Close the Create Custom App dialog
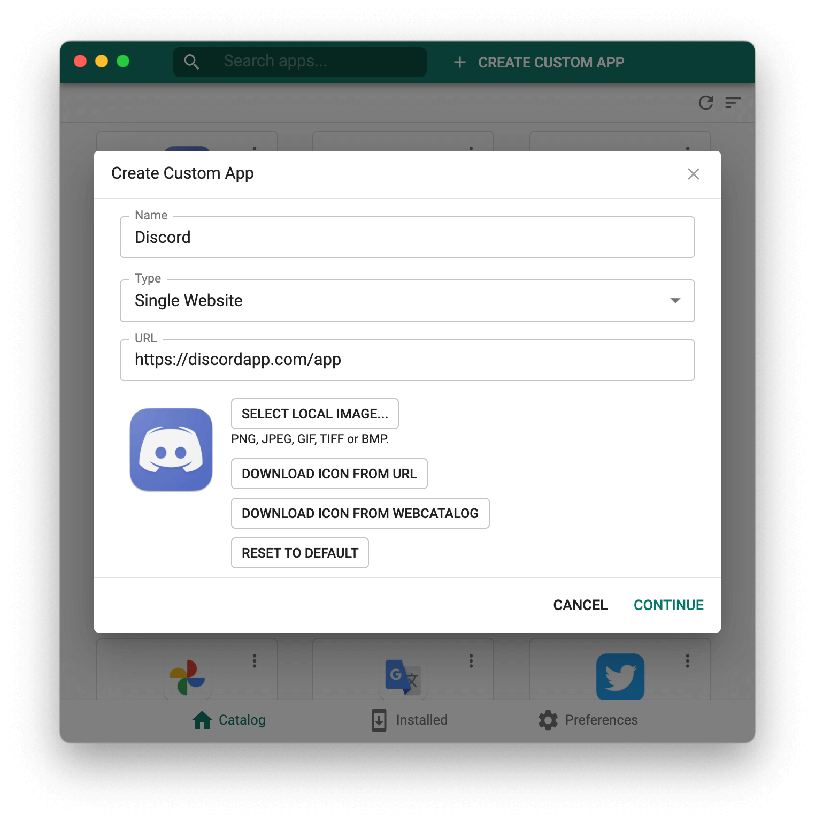815x822 pixels. (694, 174)
